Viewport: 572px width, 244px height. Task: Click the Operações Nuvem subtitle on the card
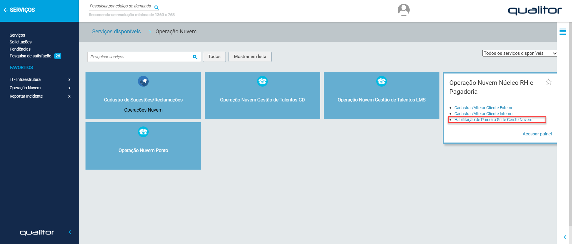143,110
